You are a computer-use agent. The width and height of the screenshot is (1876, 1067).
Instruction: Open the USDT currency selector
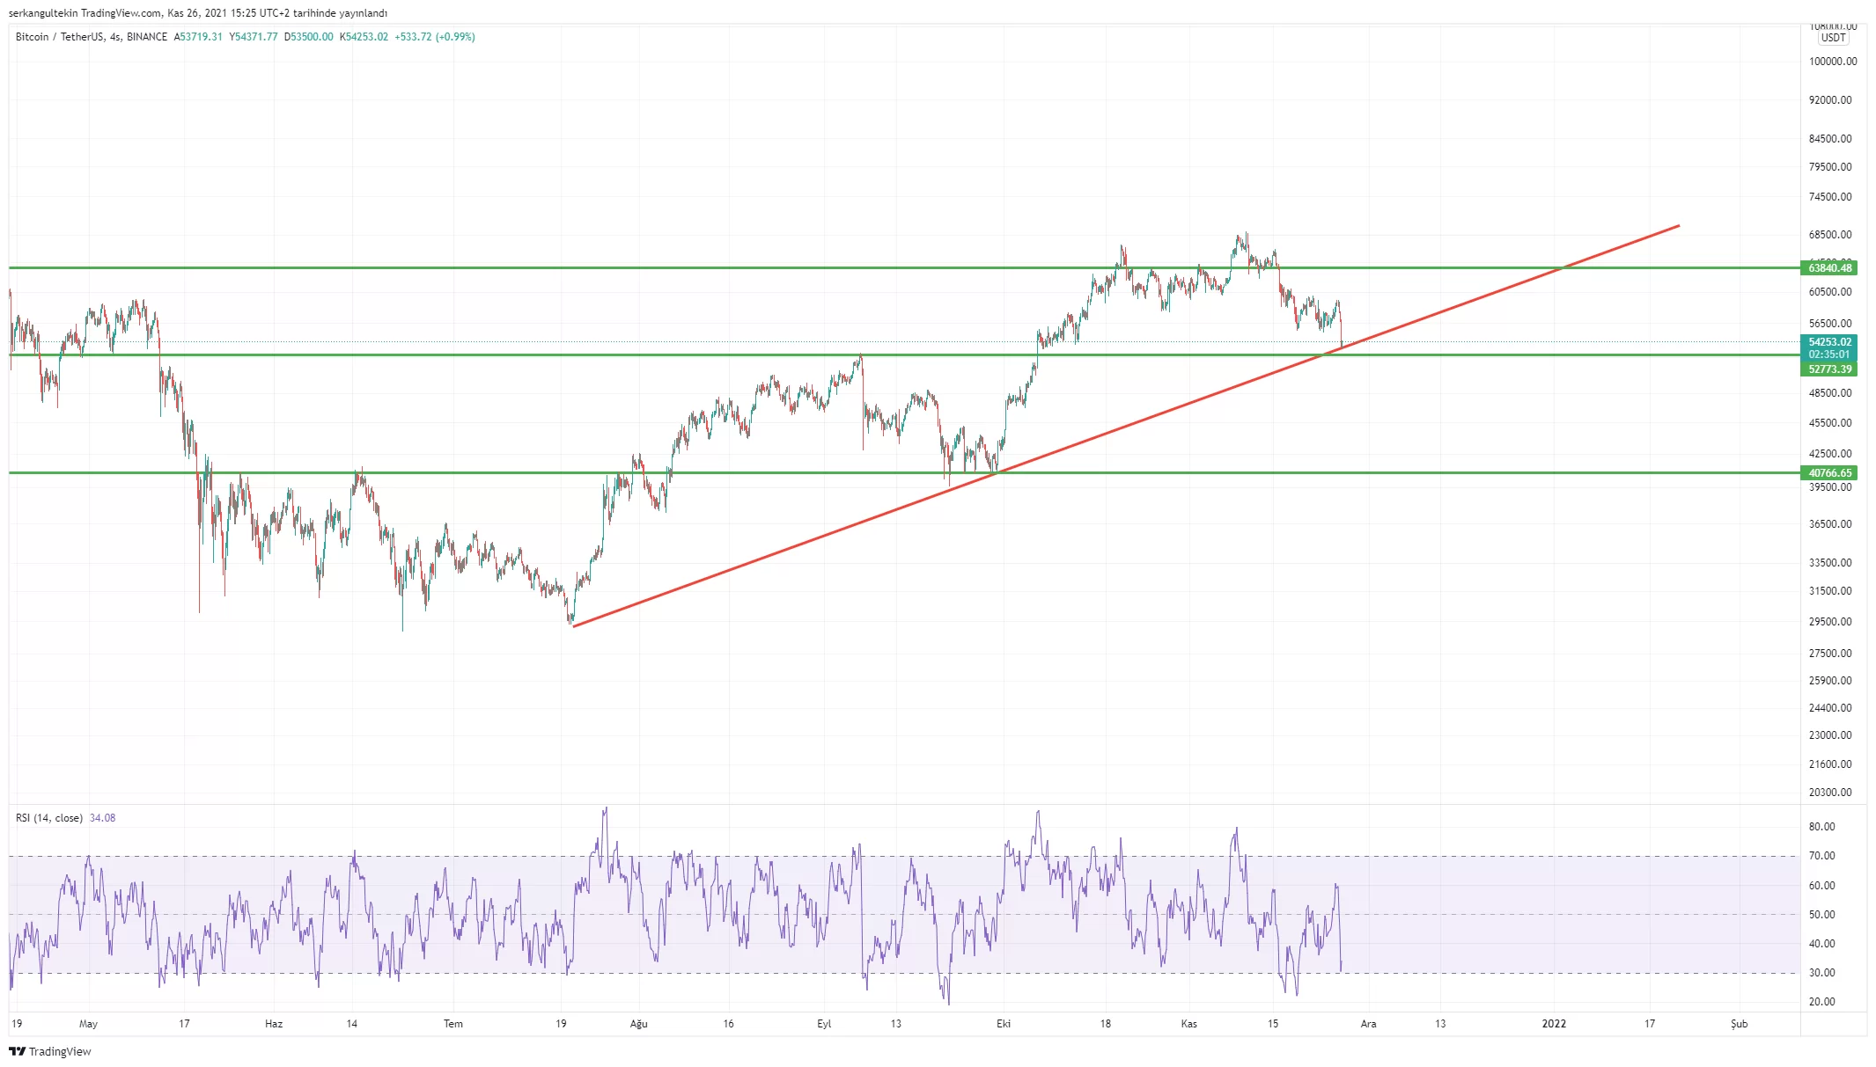[1833, 38]
